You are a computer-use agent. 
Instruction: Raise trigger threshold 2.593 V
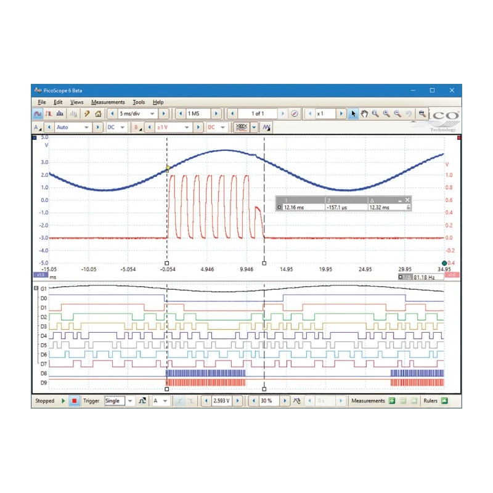(x=238, y=401)
